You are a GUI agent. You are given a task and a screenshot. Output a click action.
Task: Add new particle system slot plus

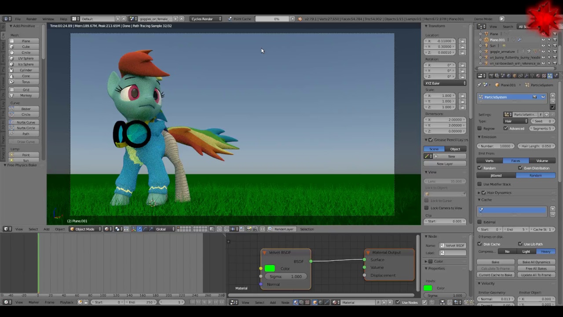[x=552, y=96]
